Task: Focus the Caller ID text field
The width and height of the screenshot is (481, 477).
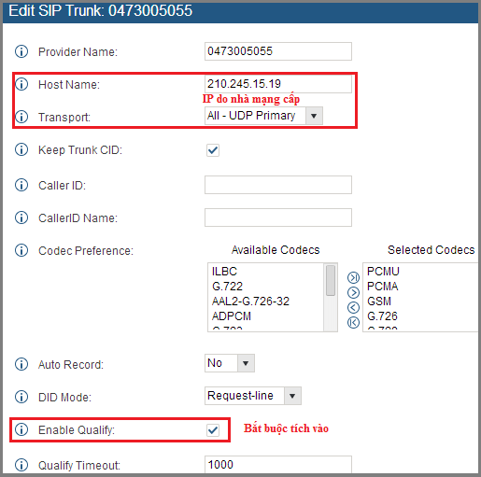Action: pos(278,185)
